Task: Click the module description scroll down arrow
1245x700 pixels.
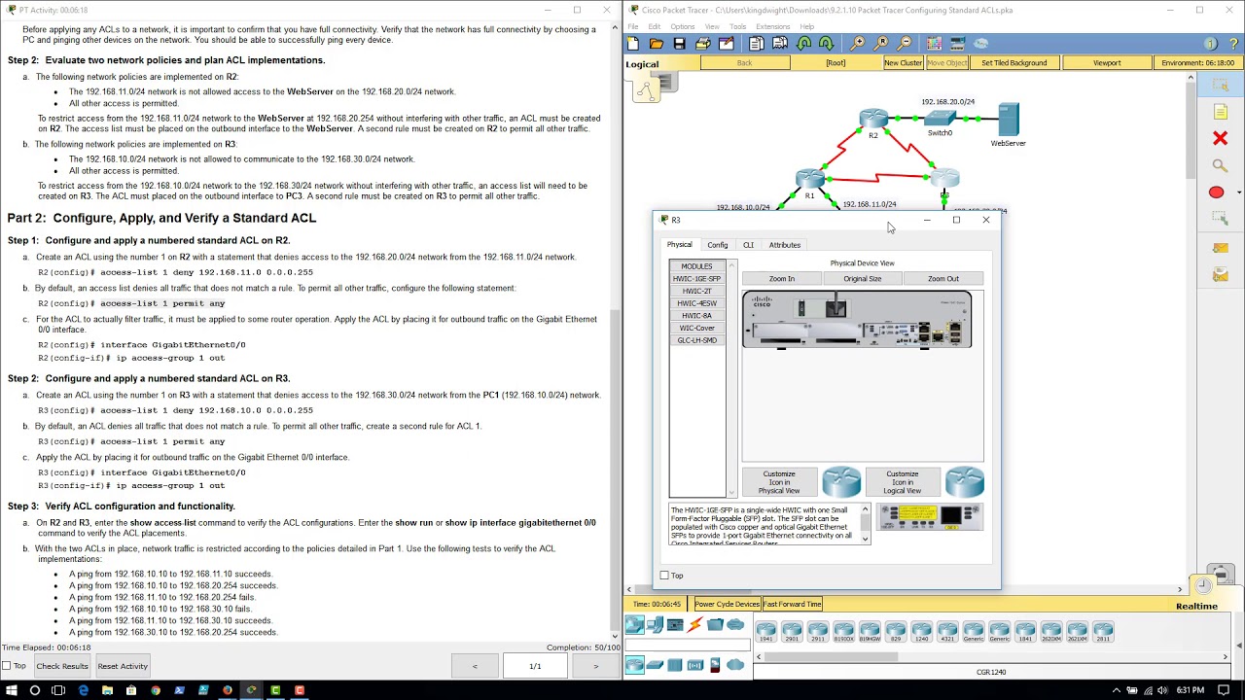Action: coord(865,539)
